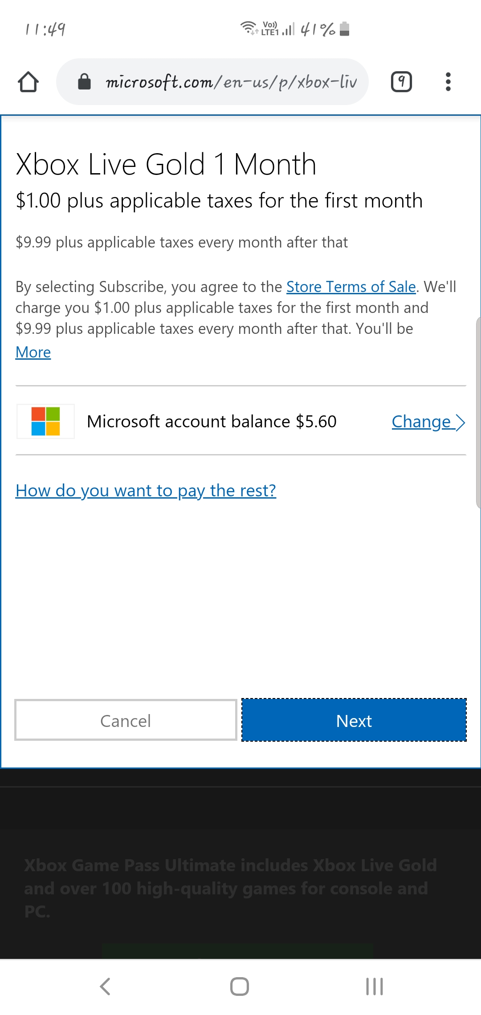Open the browser three-dot menu

point(448,82)
